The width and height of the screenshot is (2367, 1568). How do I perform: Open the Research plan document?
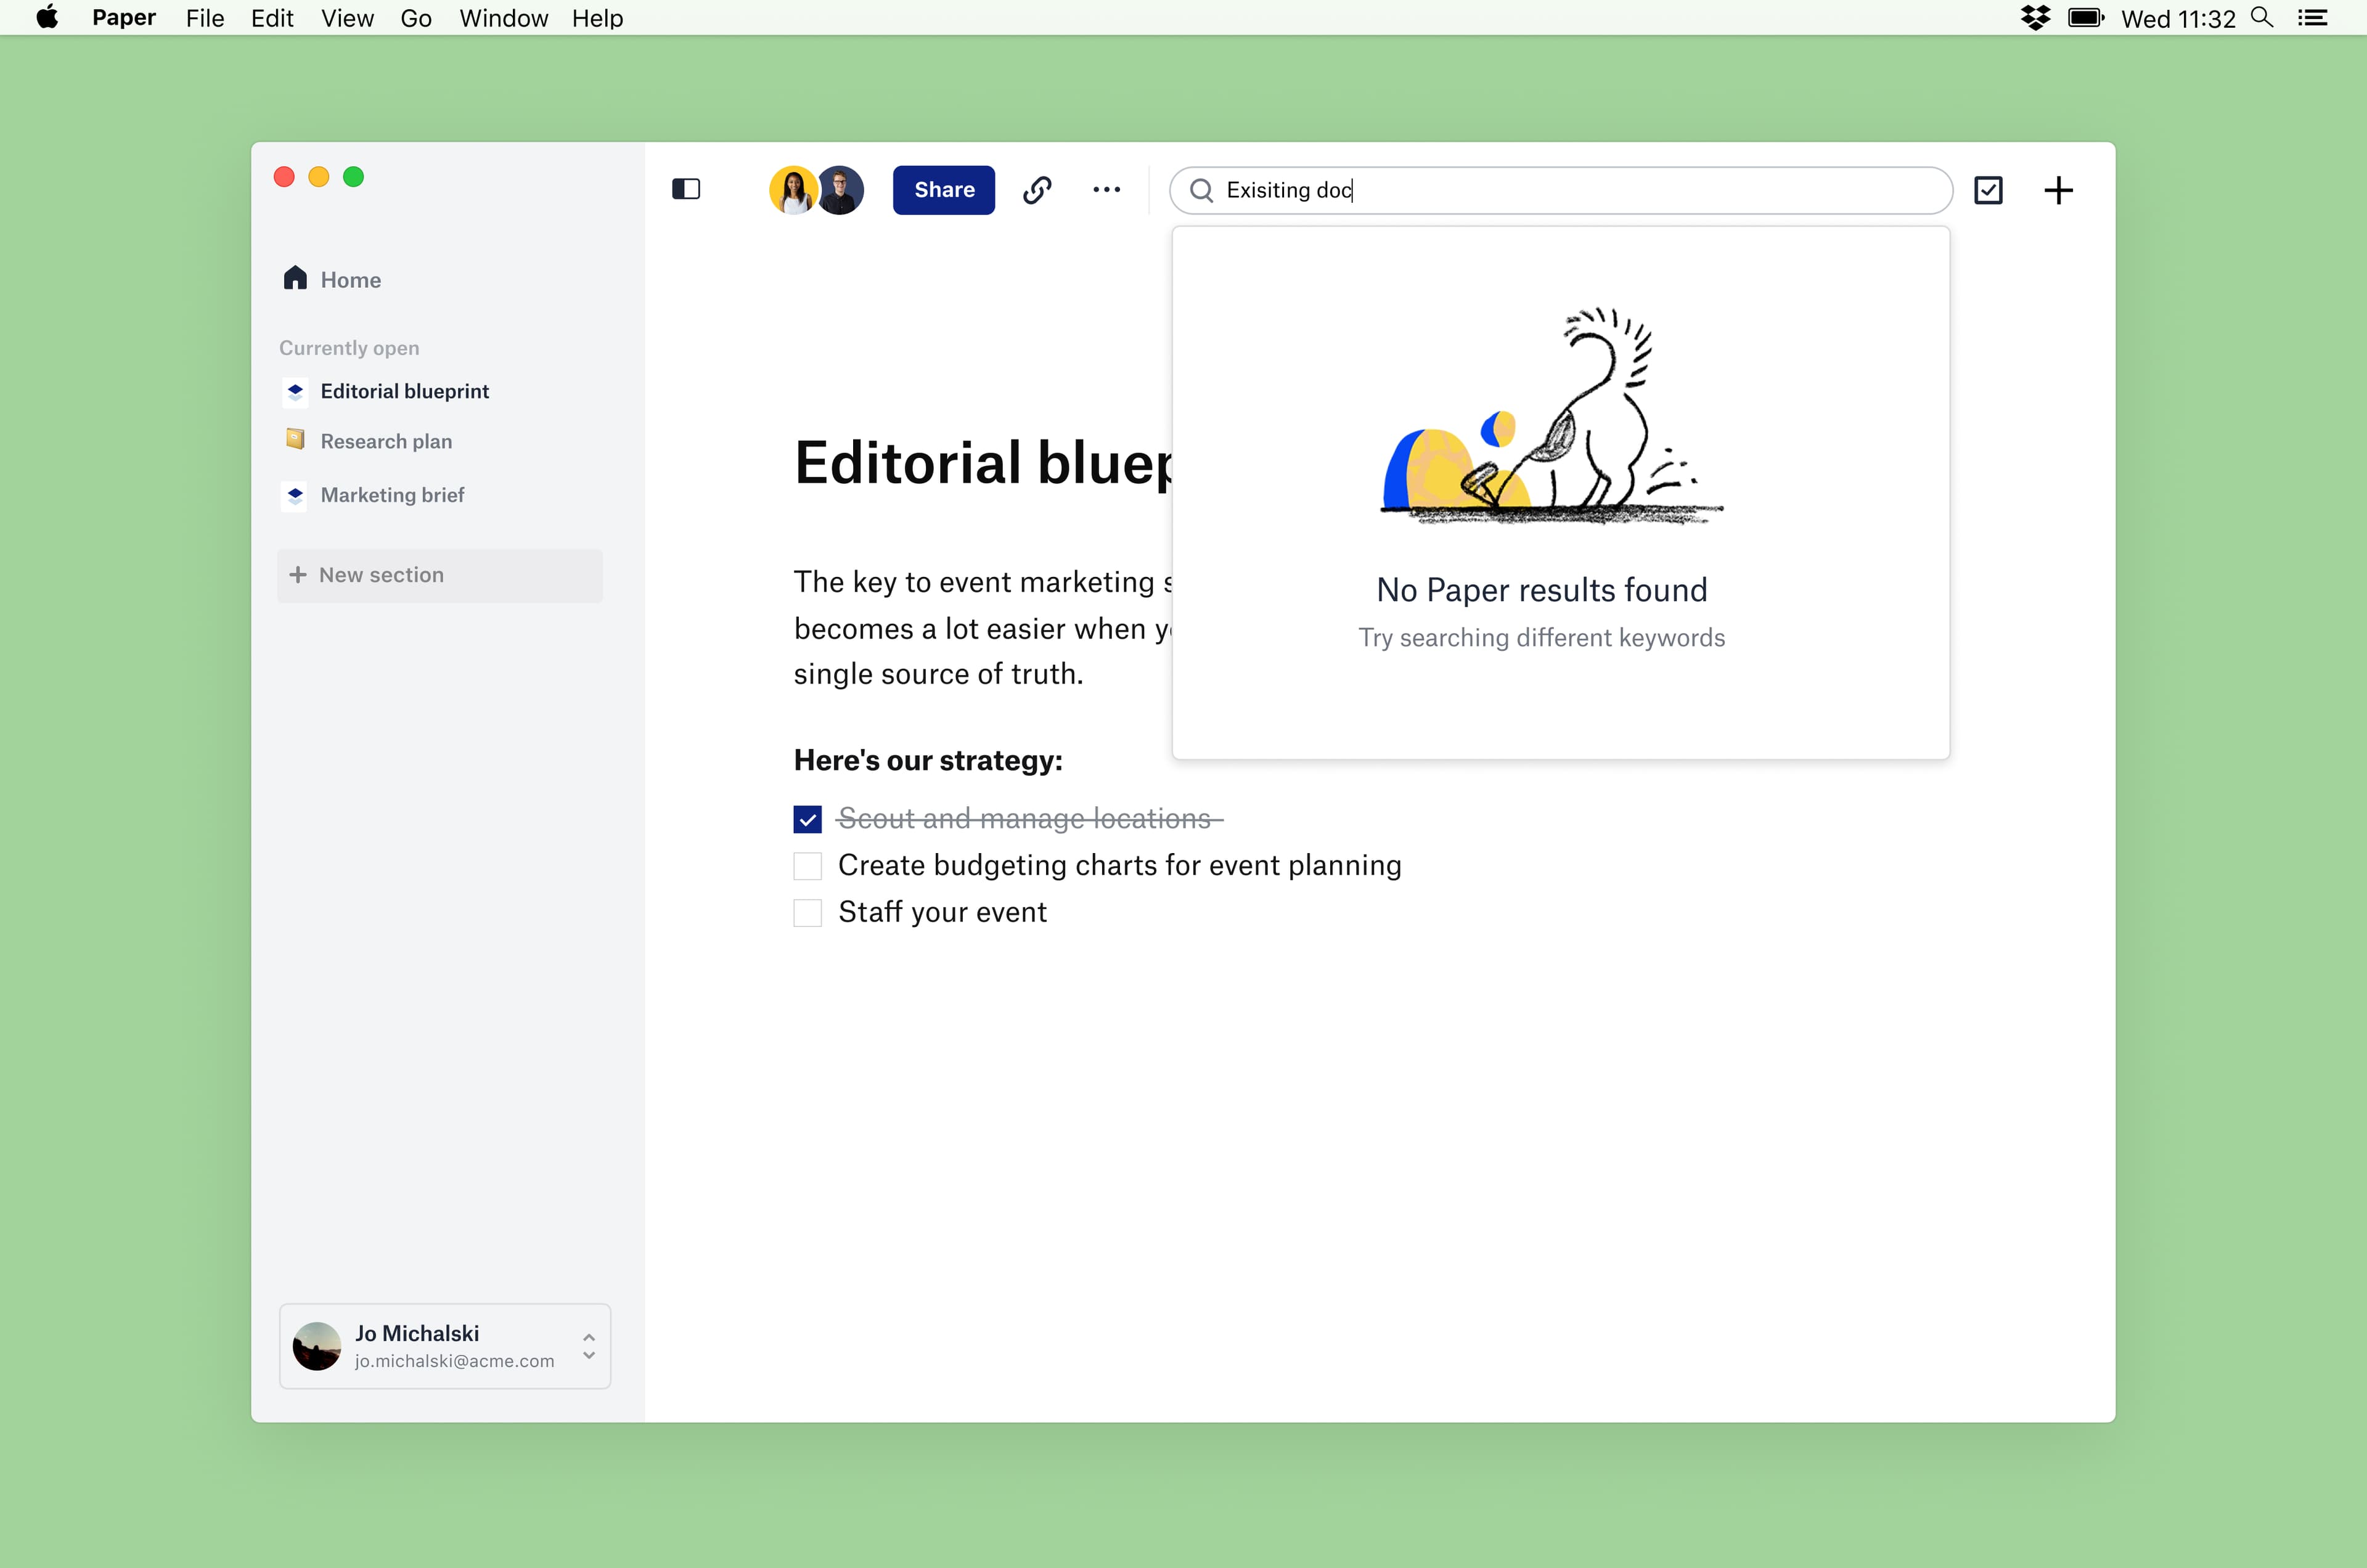(386, 441)
